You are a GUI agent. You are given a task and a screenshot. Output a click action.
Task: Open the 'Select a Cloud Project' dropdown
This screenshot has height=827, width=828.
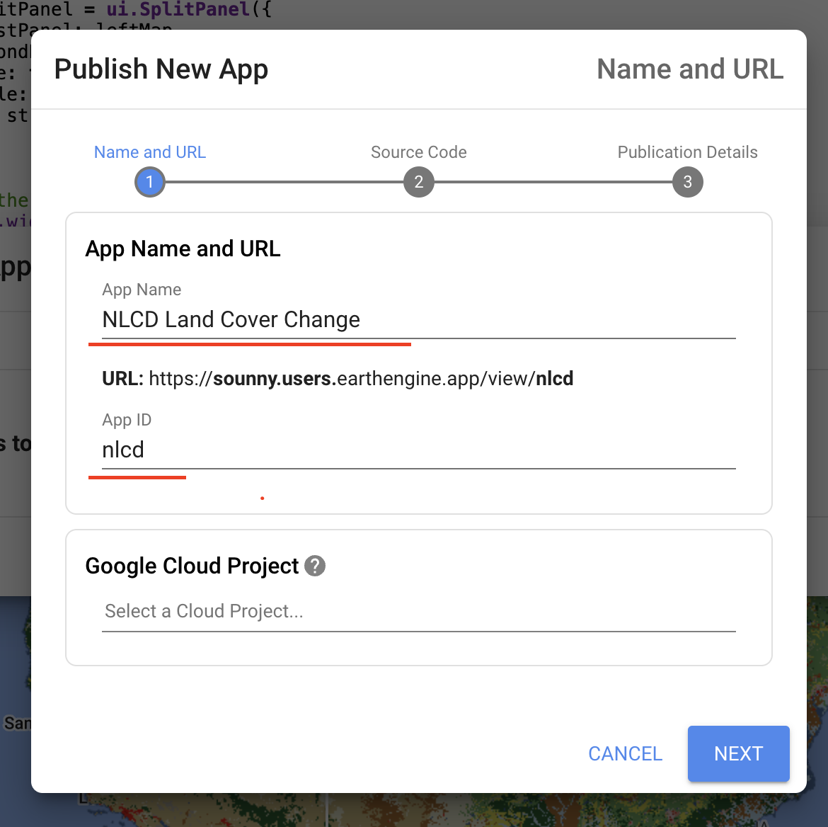[418, 611]
